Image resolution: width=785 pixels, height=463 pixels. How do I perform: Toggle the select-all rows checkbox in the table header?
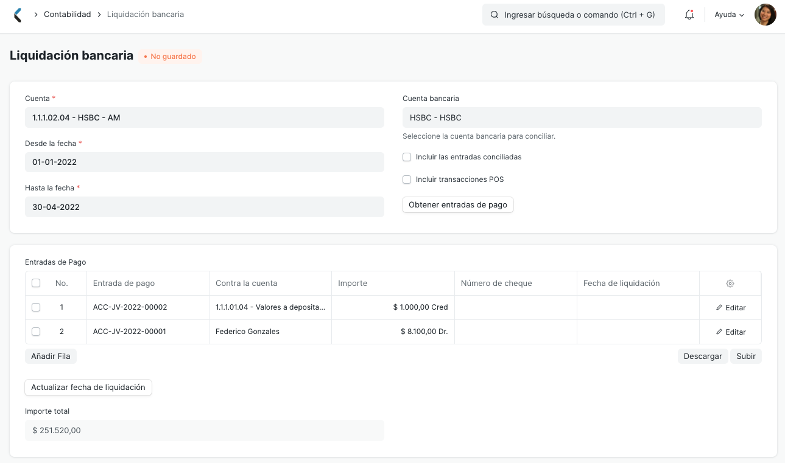point(36,283)
